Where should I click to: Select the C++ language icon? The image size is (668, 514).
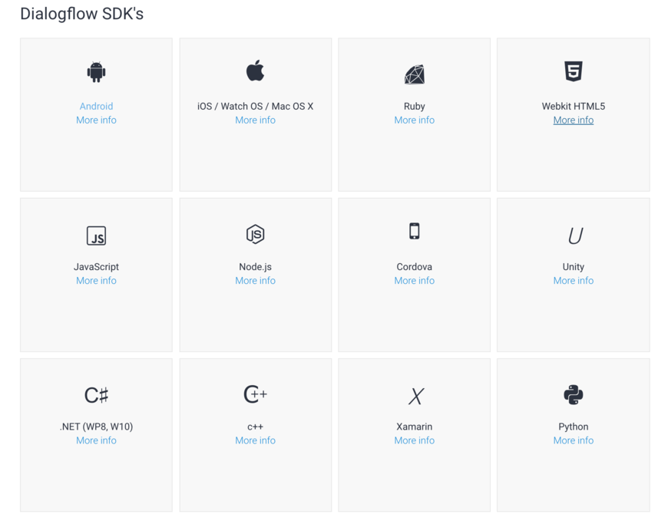click(x=255, y=394)
